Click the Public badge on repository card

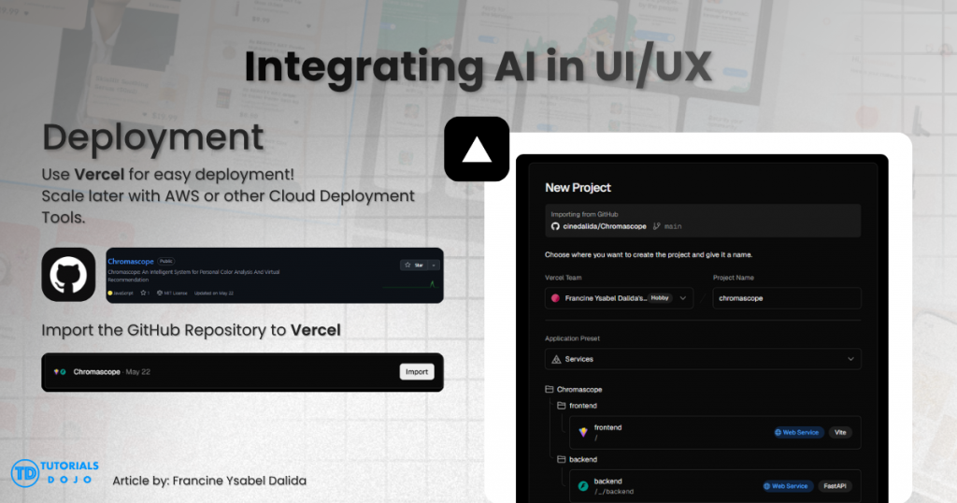pos(166,261)
